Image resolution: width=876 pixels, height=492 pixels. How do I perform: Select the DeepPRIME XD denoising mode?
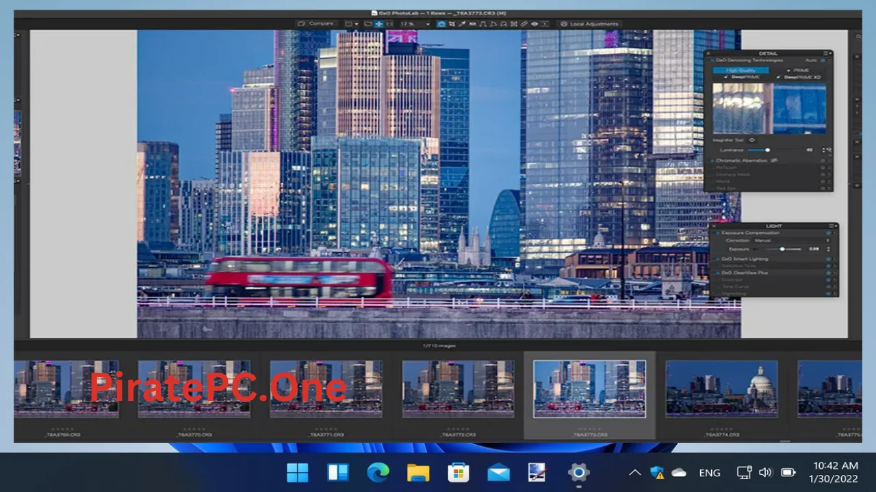799,77
